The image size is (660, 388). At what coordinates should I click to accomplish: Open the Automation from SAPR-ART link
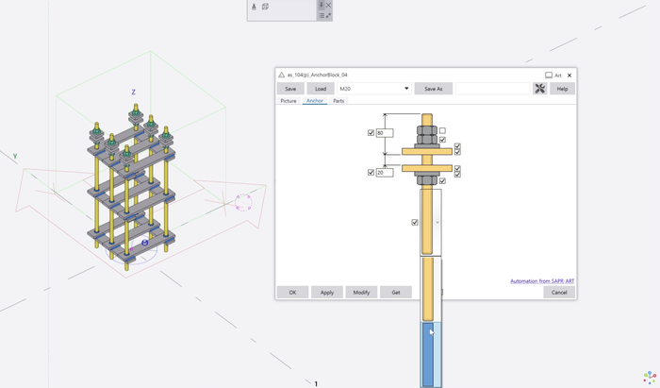pos(541,281)
